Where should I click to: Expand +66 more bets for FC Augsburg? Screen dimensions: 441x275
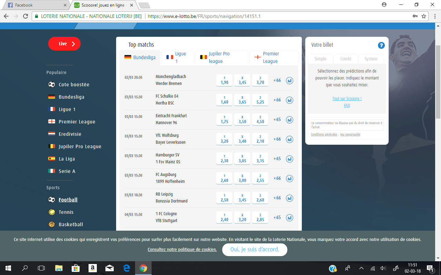click(x=277, y=178)
